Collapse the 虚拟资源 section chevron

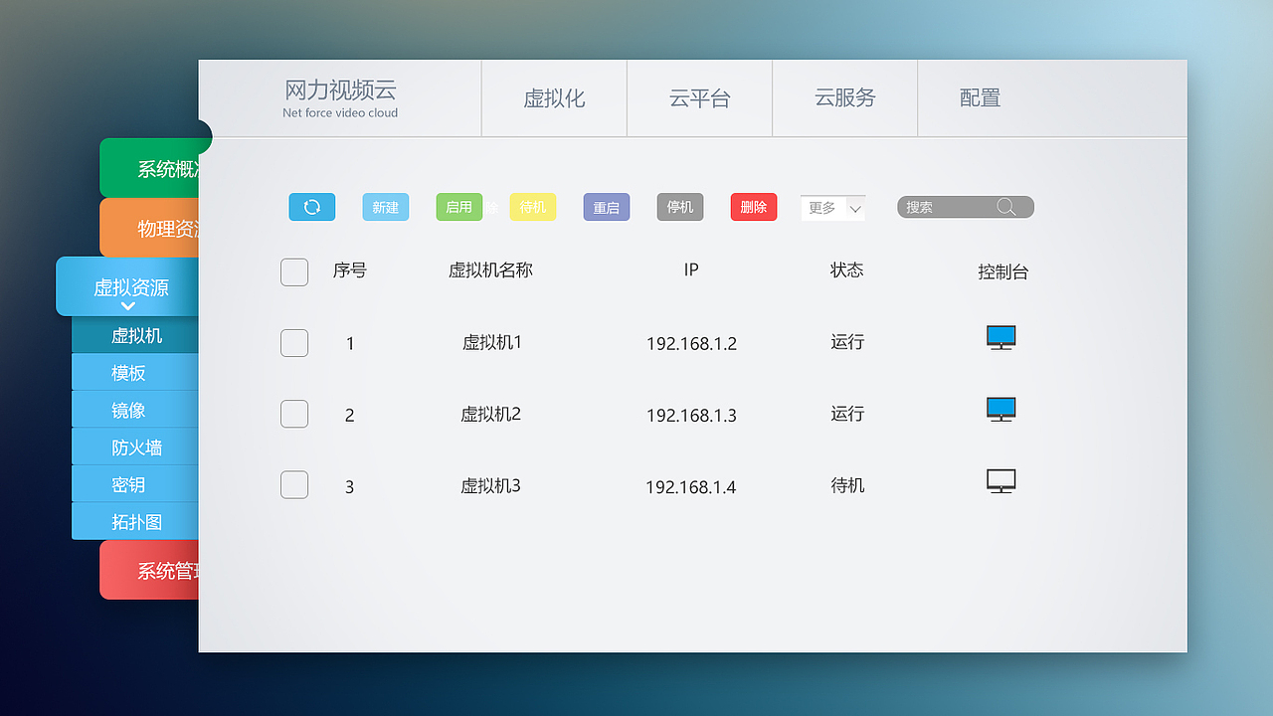127,304
